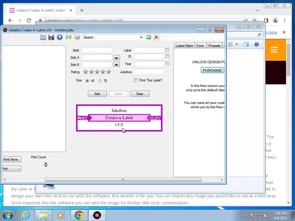The width and height of the screenshot is (295, 221).
Task: Open the blue help icon in explorer window
Action: point(257,44)
